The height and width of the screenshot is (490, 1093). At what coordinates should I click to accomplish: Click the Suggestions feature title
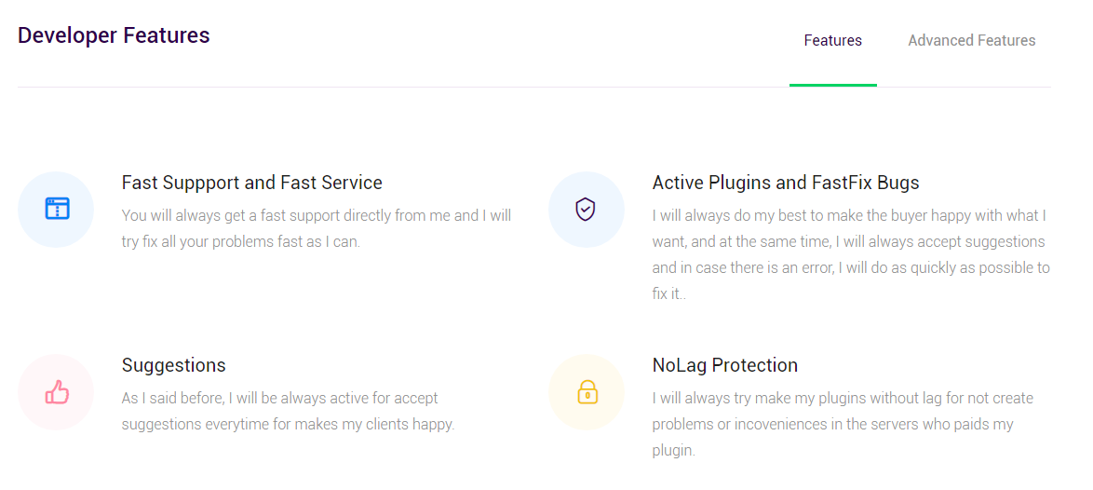(x=173, y=365)
